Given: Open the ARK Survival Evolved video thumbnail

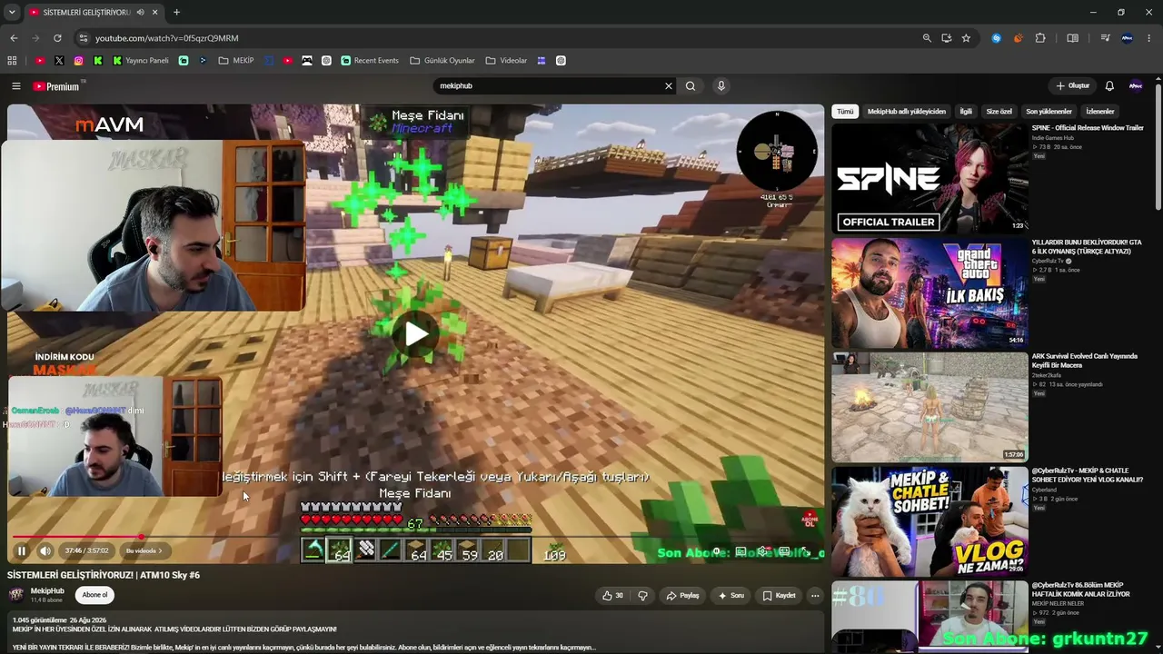Looking at the screenshot, I should [x=929, y=407].
